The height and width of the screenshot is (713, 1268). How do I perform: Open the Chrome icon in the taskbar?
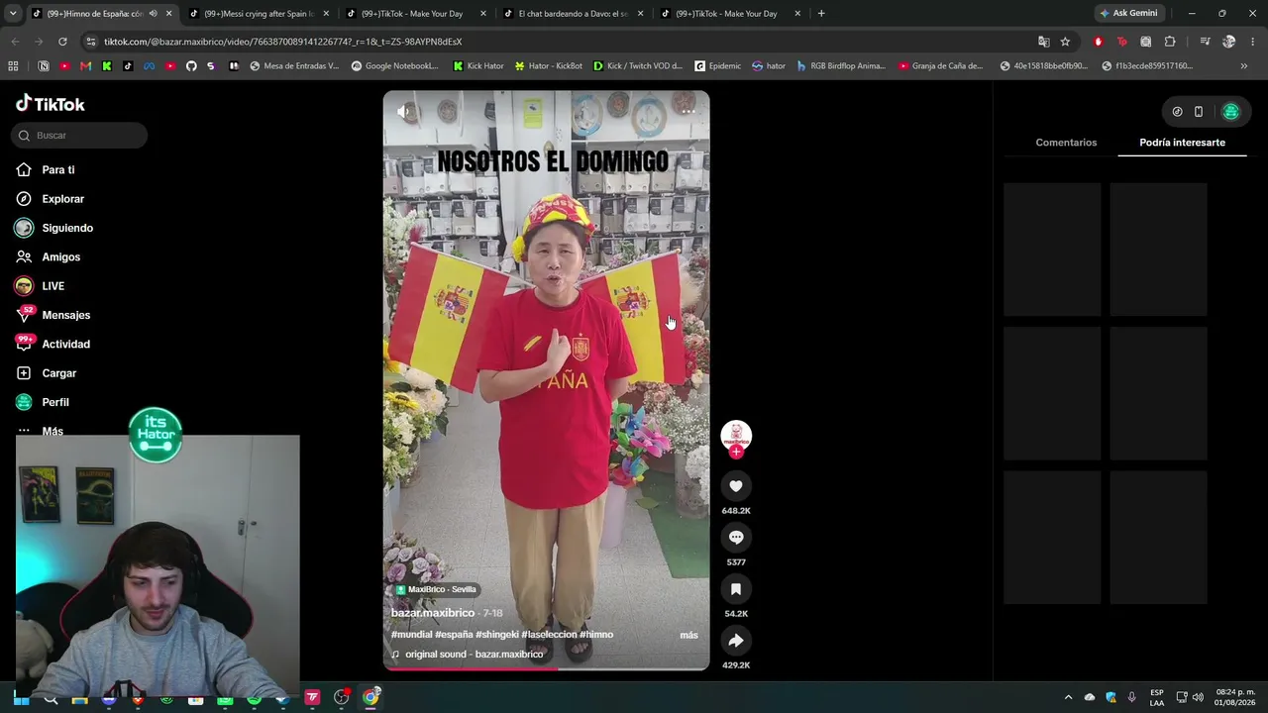[x=370, y=697]
